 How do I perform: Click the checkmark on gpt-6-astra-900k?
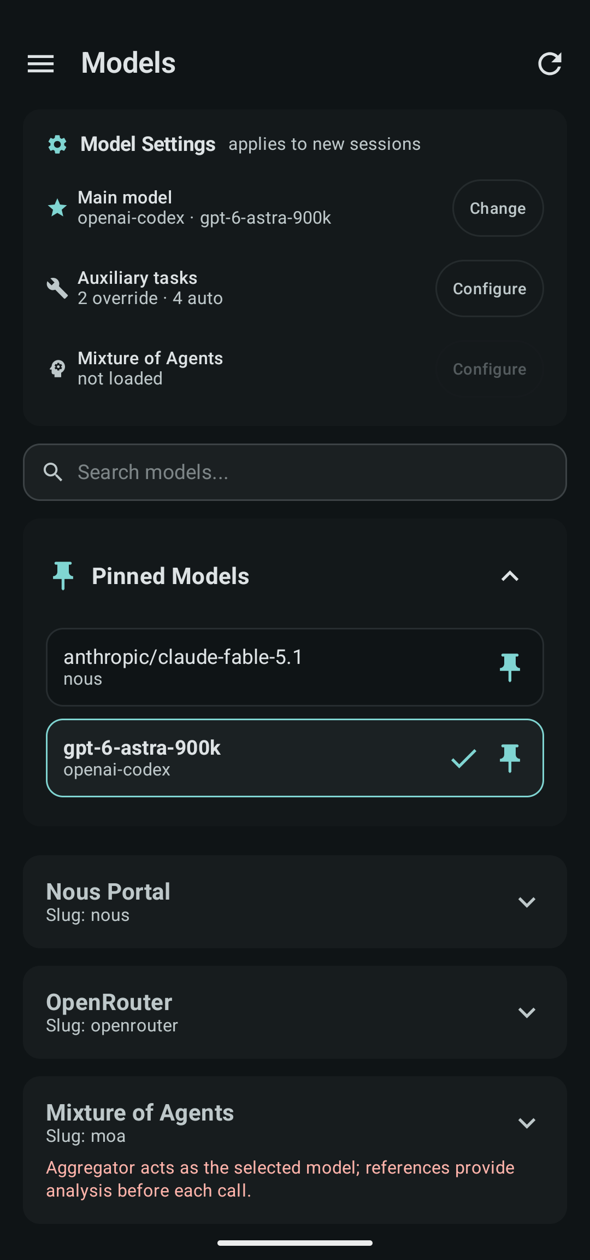coord(464,759)
